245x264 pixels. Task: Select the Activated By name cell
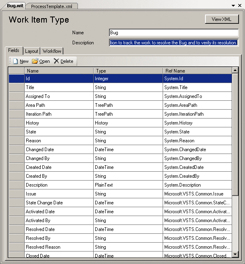59,220
